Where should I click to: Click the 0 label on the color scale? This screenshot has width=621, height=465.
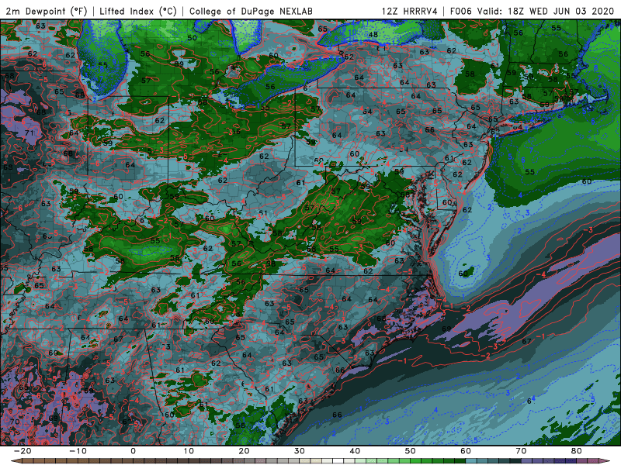[x=133, y=451]
